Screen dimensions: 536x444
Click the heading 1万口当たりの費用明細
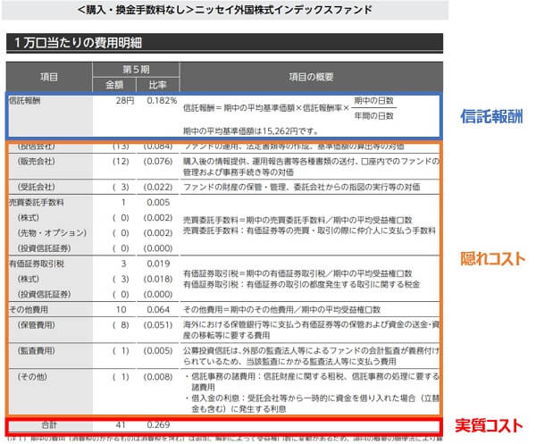pos(78,43)
